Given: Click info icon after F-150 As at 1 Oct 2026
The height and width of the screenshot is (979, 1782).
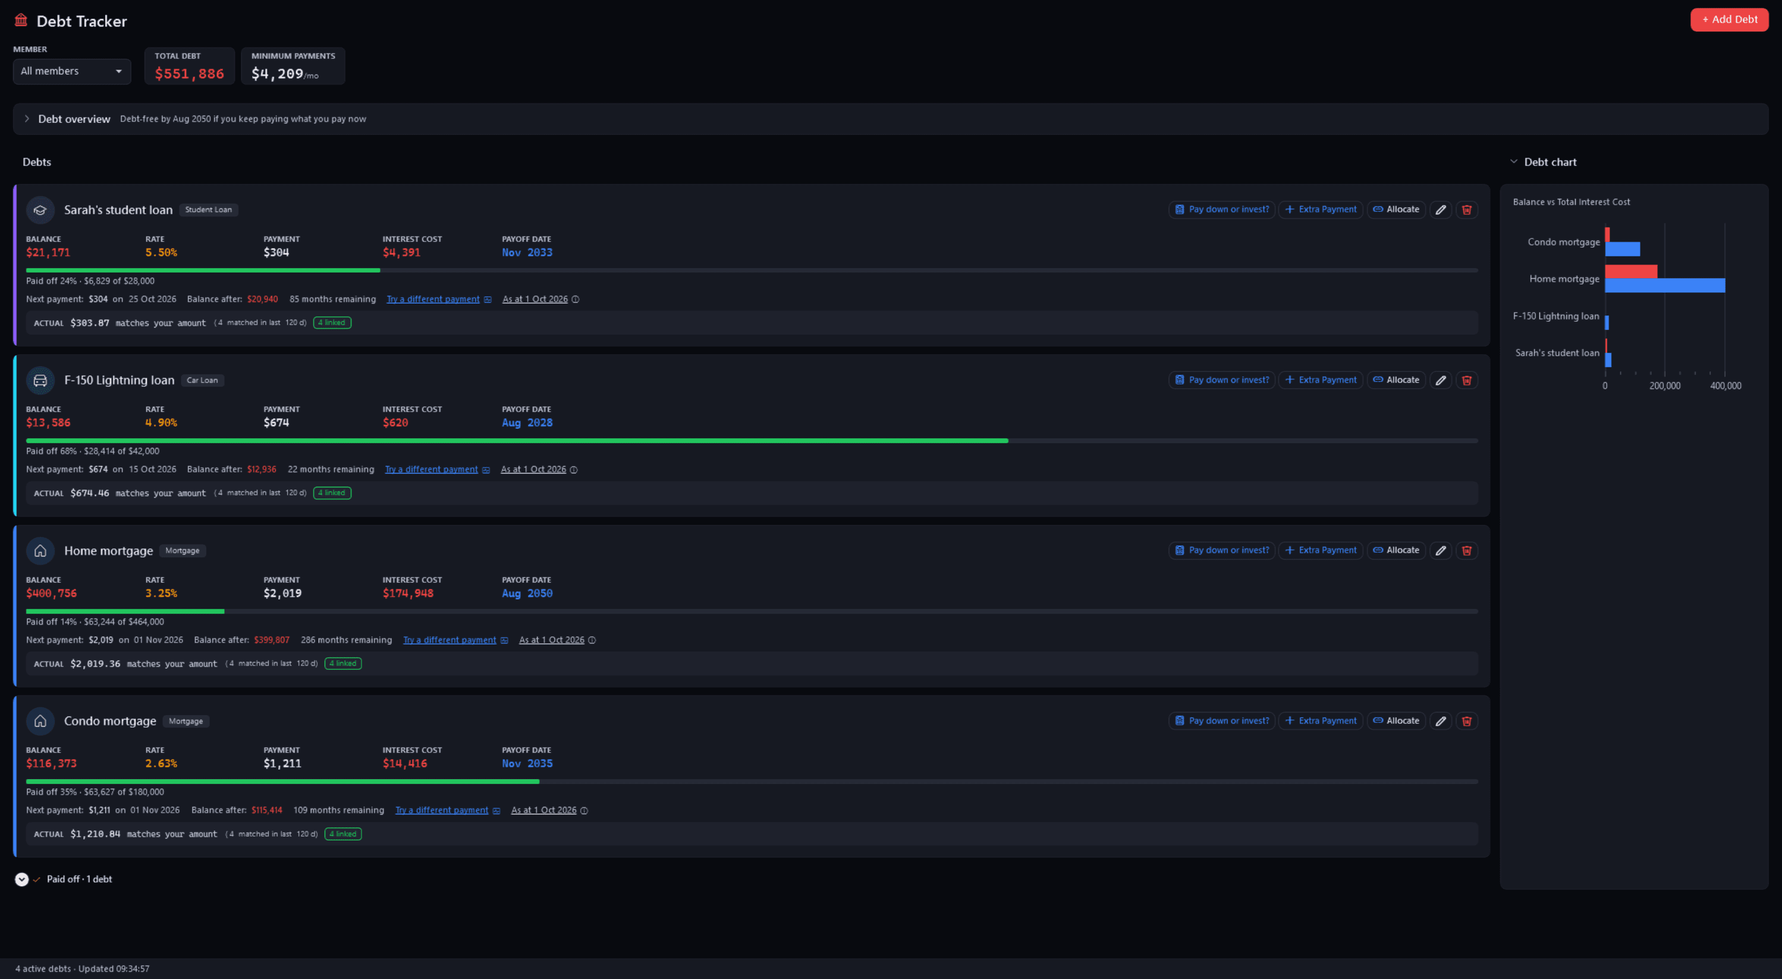Looking at the screenshot, I should tap(573, 470).
